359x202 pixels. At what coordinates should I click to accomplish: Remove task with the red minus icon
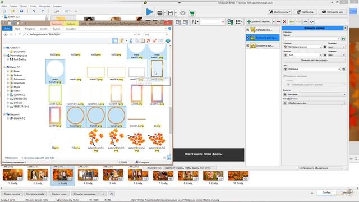pos(278,22)
